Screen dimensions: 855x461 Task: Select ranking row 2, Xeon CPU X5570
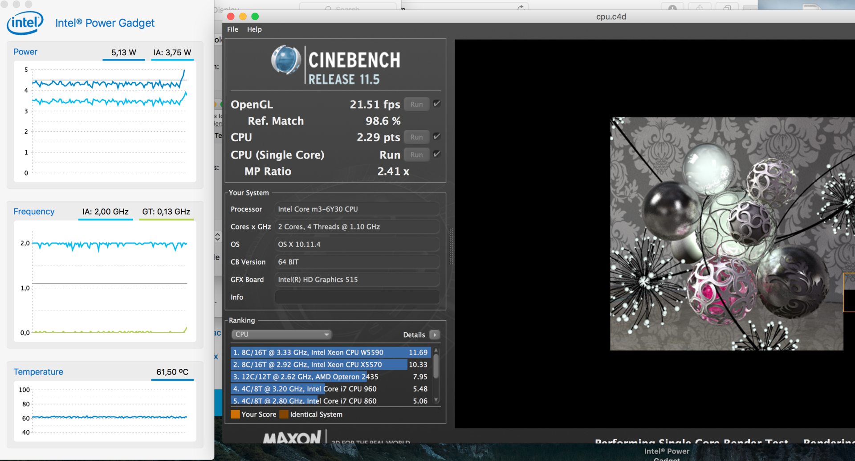[331, 364]
